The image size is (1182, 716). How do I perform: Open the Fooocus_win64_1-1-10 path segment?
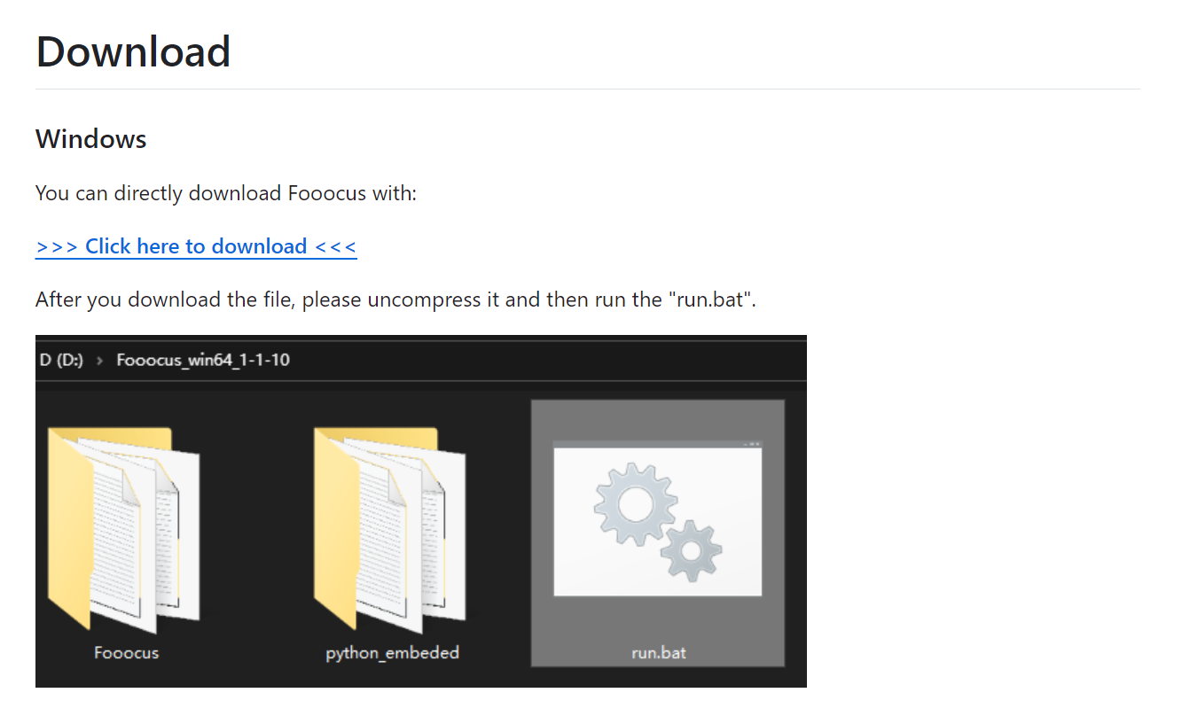pyautogui.click(x=203, y=360)
